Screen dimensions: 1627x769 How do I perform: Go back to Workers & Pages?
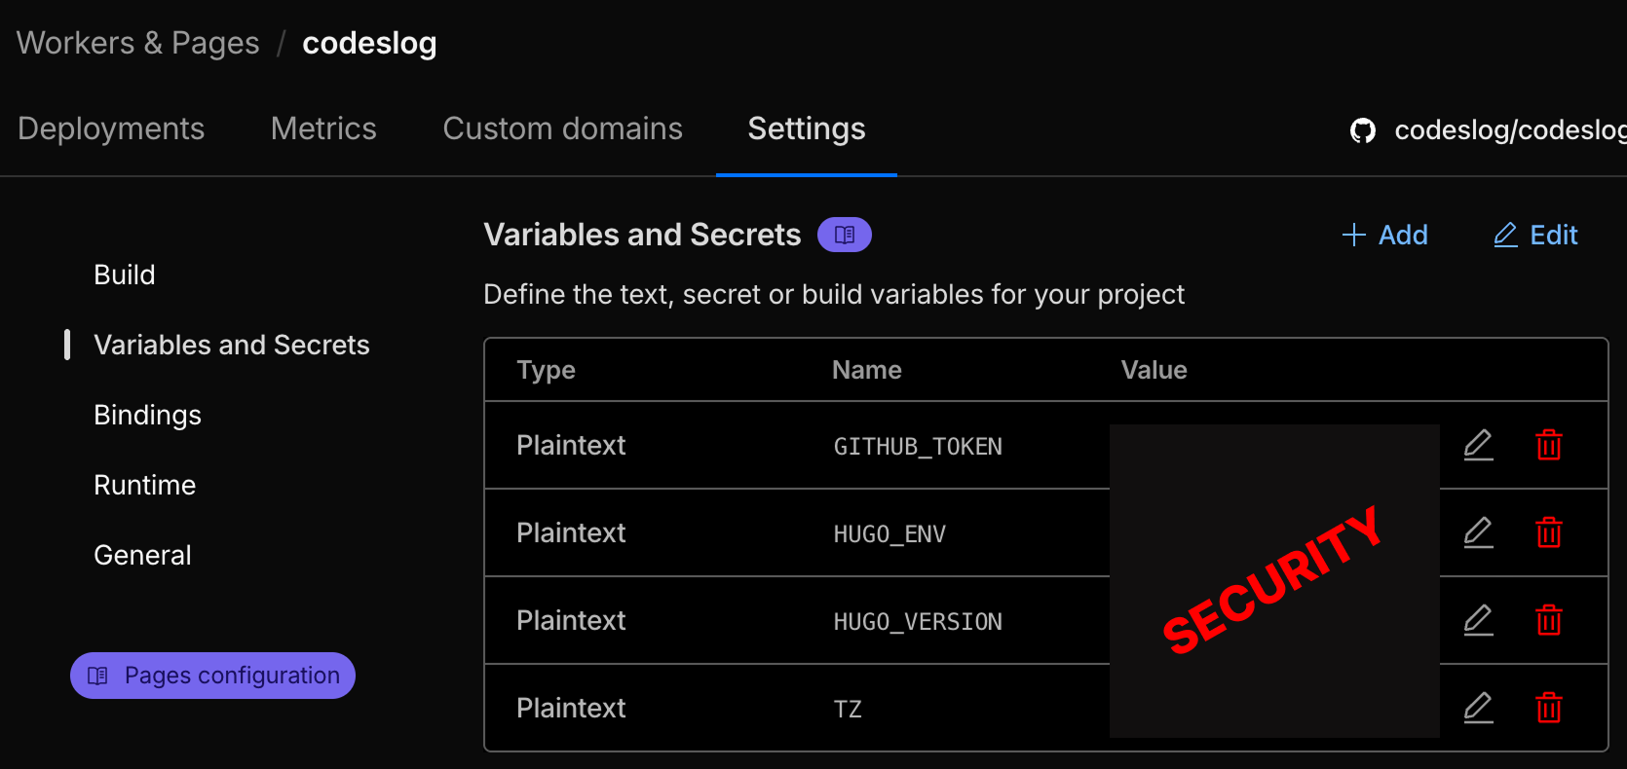[137, 42]
